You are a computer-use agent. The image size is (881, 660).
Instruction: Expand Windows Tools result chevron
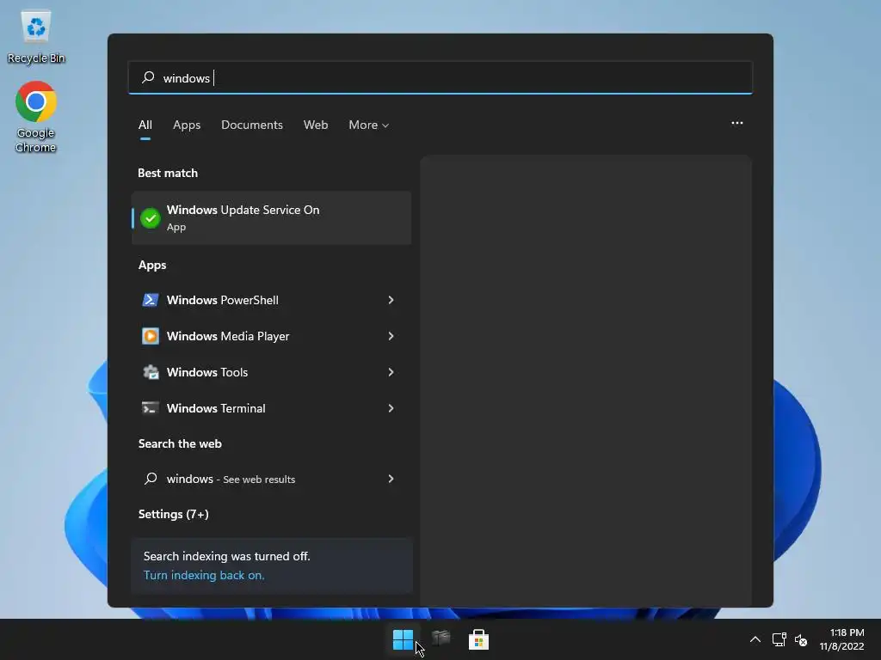tap(391, 372)
